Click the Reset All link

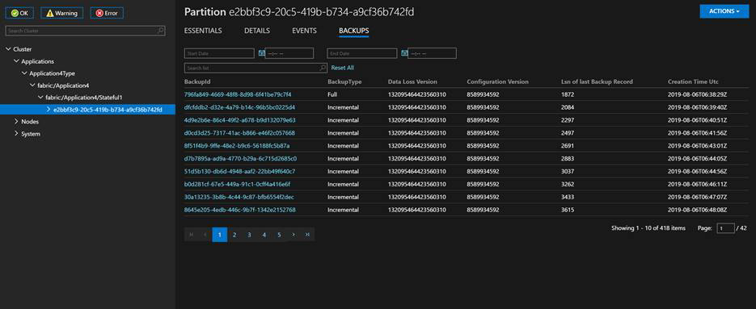pyautogui.click(x=342, y=68)
